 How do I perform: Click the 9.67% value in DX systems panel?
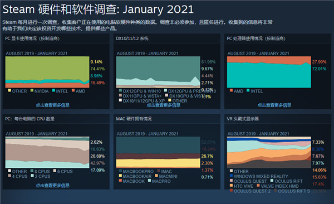tap(207, 69)
